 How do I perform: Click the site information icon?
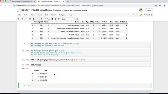14,5
